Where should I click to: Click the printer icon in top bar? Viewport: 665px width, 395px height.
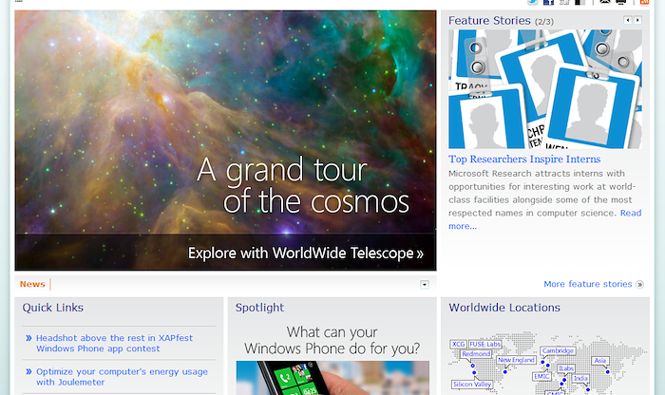[621, 2]
